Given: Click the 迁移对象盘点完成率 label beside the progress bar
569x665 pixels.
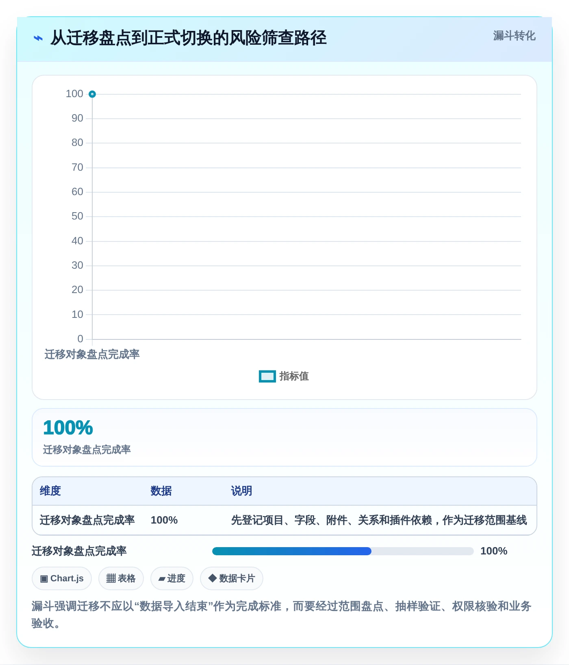Looking at the screenshot, I should [79, 551].
